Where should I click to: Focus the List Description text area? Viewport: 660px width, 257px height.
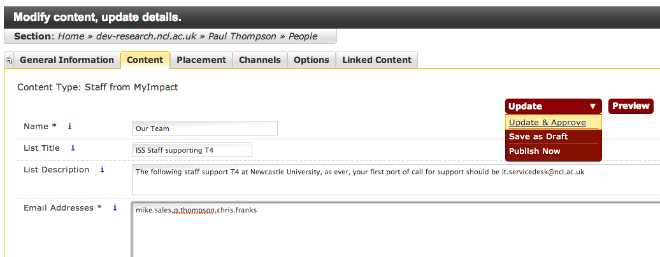click(395, 180)
